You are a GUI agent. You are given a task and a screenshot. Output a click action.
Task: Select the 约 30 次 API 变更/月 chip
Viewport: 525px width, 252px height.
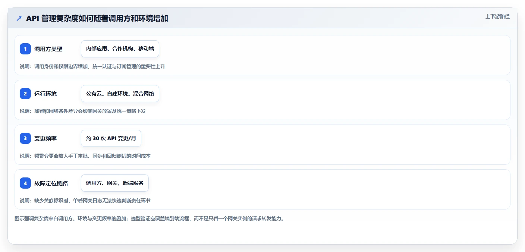(111, 138)
